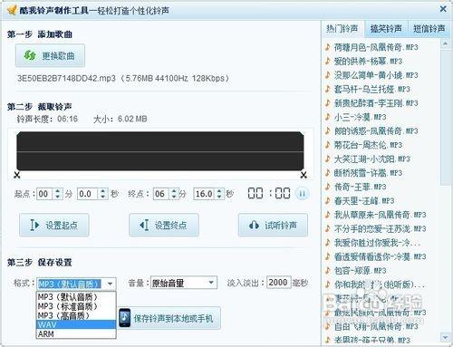Choose MP3（默认音质）option in format list

[x=76, y=297]
